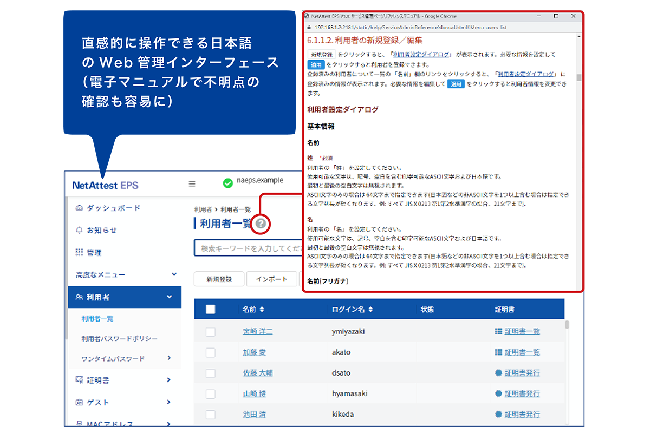Click 利用者設定ダイアログ link after 名前 sentence
The image size is (650, 433).
[526, 74]
